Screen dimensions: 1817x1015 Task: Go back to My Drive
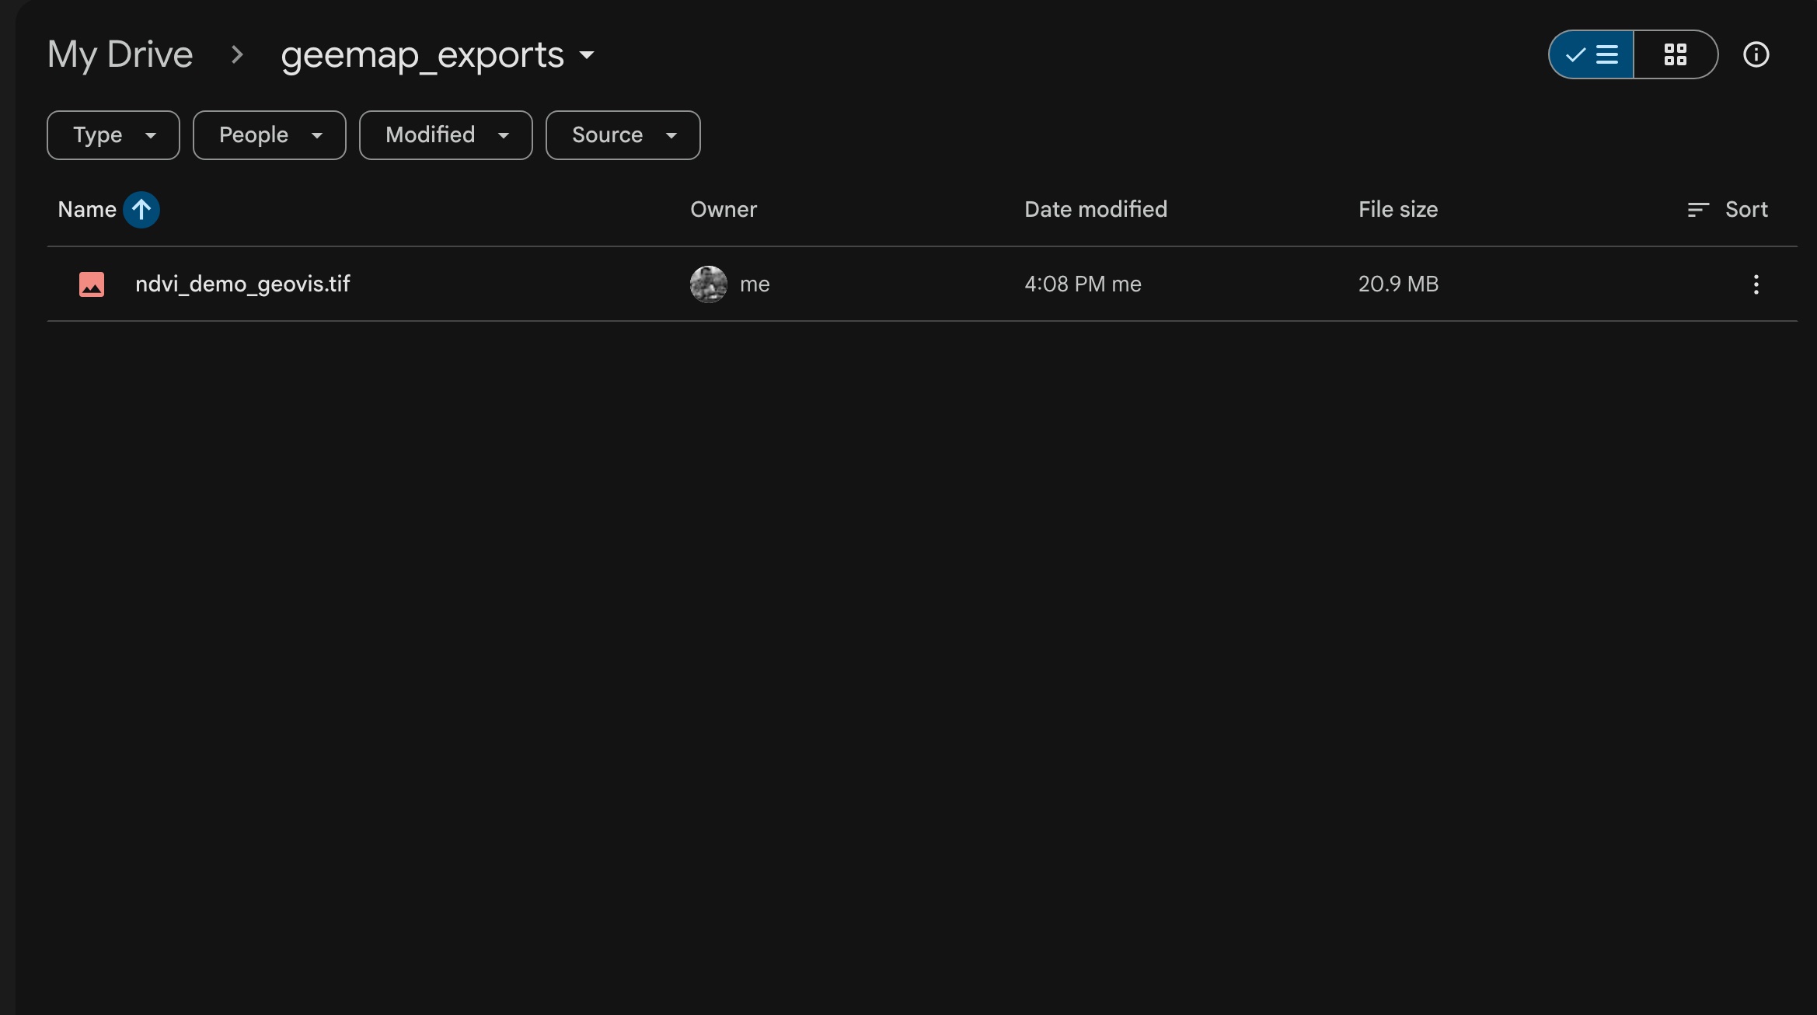120,54
